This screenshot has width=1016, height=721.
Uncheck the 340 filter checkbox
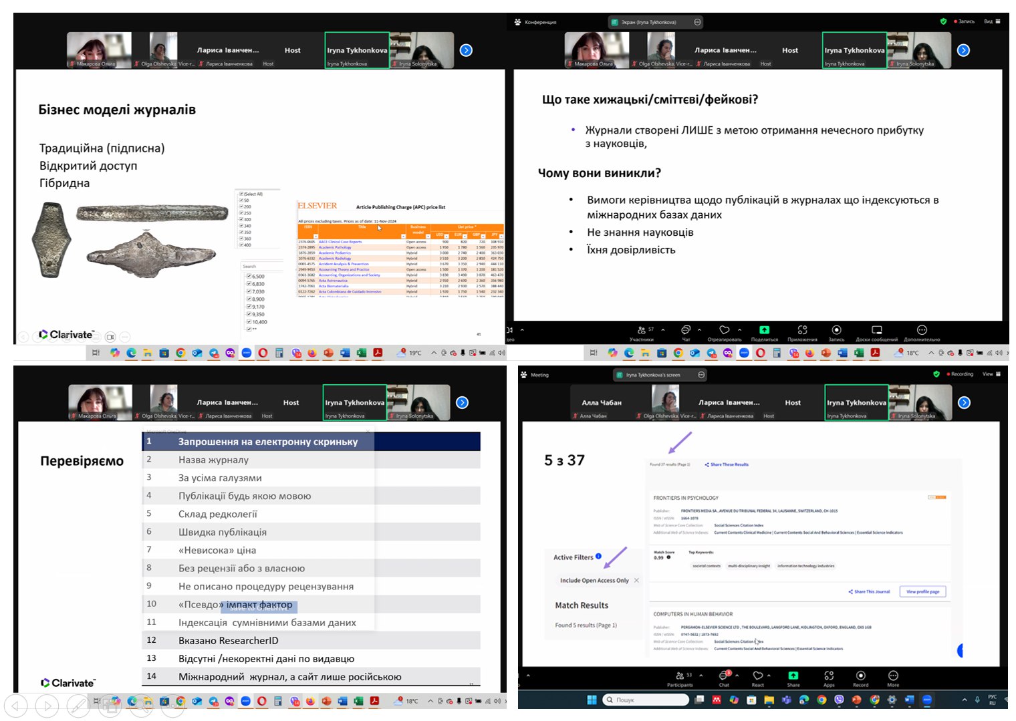point(241,226)
